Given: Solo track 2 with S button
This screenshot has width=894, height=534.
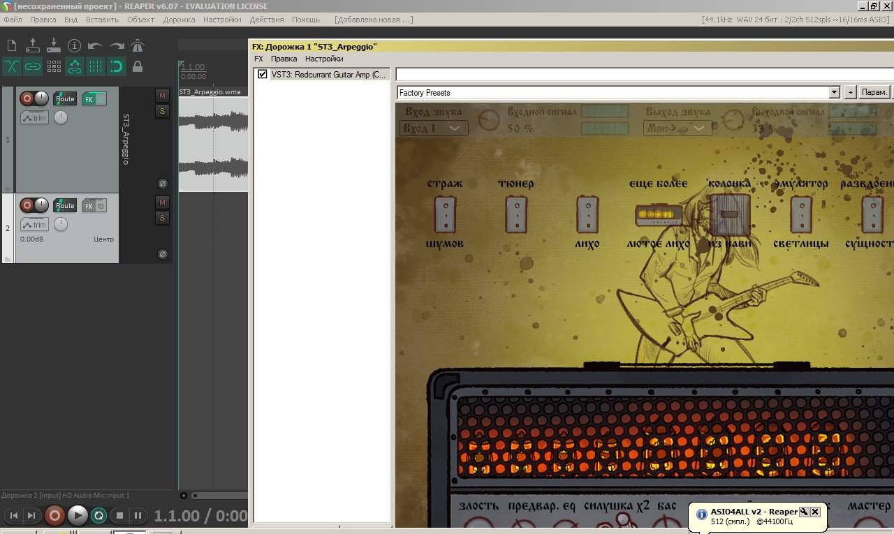Looking at the screenshot, I should point(162,218).
